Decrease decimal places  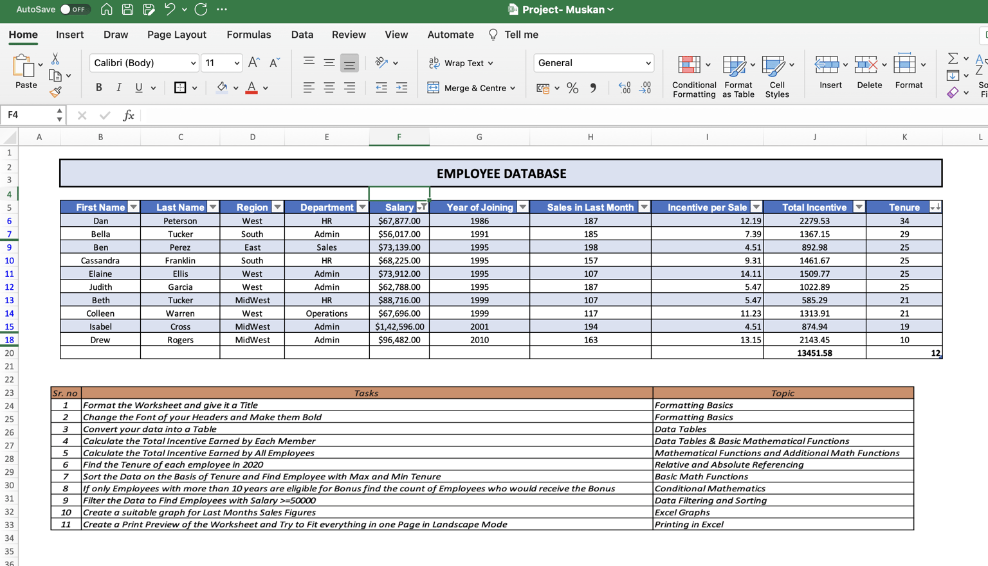coord(645,88)
